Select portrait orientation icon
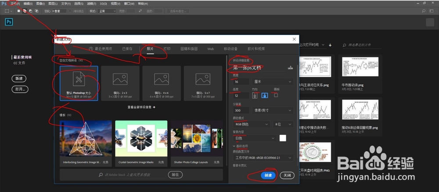Viewport: 439px width, 192px height. [255, 95]
